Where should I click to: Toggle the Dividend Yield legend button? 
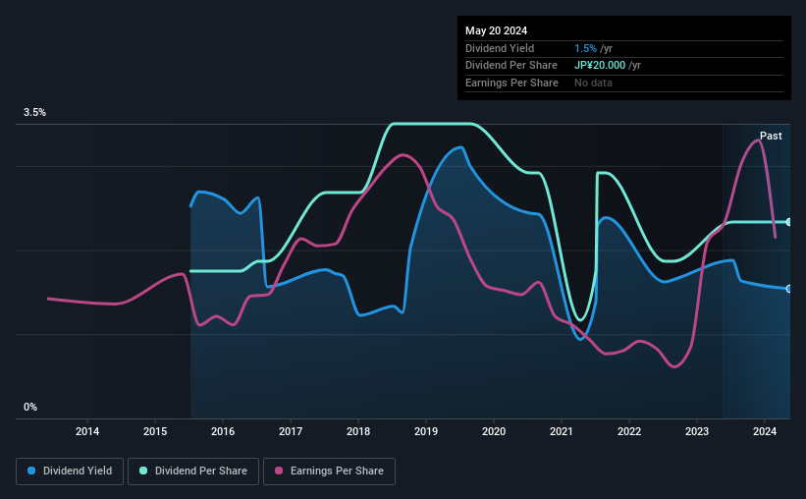point(70,471)
